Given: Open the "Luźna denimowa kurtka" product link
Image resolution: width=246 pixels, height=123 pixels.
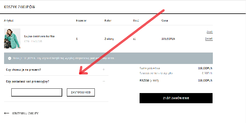Looking at the screenshot, I should coord(39,36).
